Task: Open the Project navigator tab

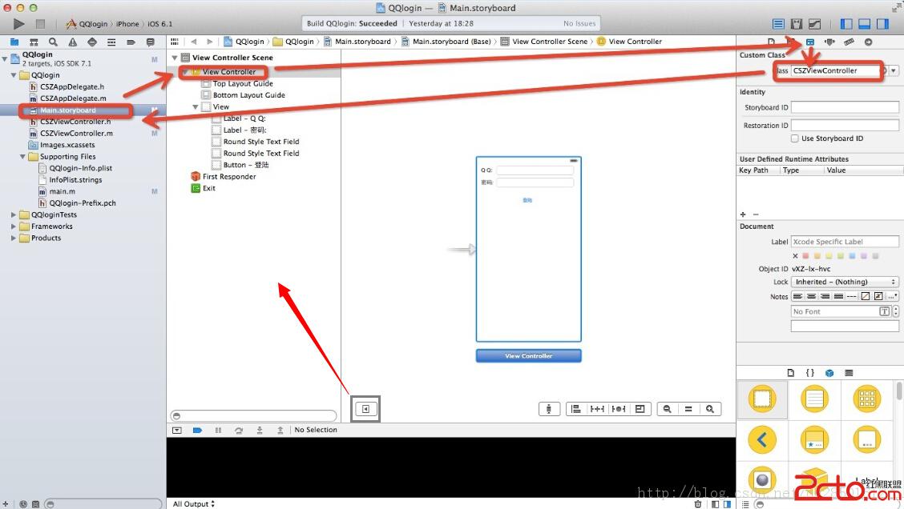Action: pyautogui.click(x=14, y=42)
